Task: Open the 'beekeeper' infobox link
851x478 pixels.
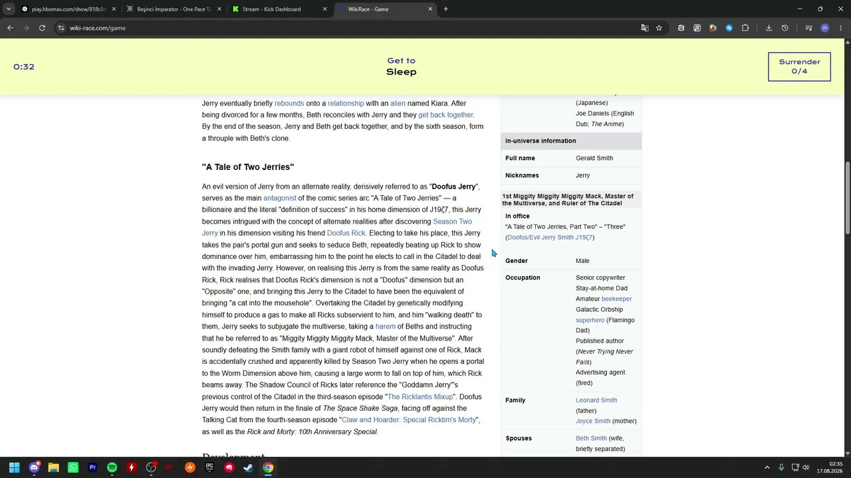Action: [616, 299]
